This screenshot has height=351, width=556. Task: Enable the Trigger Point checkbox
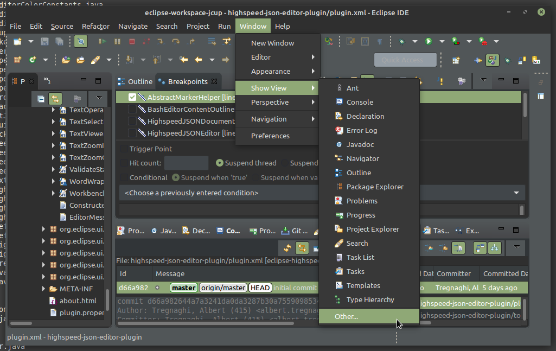(124, 149)
